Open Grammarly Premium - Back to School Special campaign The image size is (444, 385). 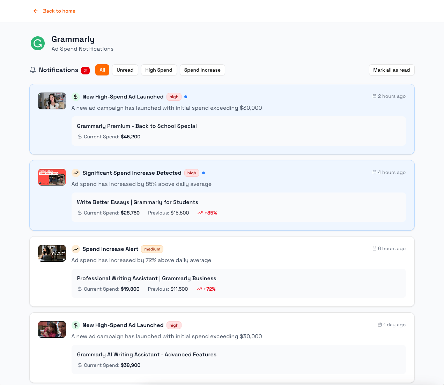point(137,126)
